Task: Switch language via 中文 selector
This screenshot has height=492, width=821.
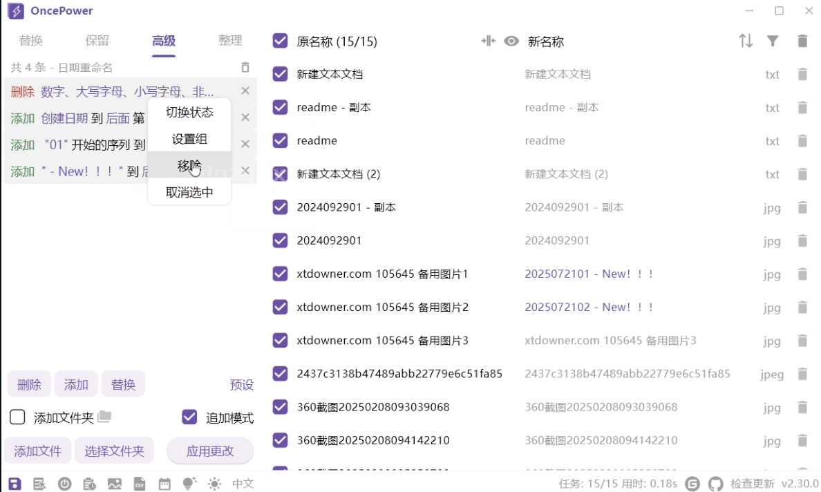Action: [x=243, y=484]
